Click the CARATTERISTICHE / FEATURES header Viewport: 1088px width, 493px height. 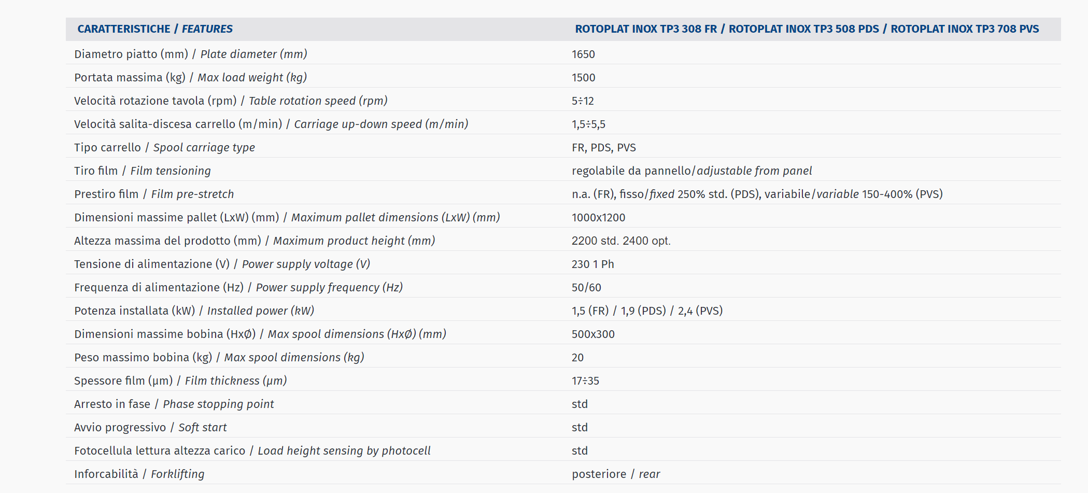[x=155, y=29]
